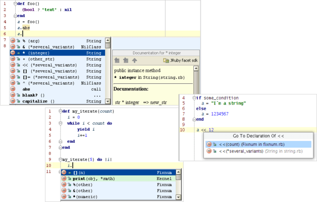Screen dimensions: 317x202
Task: Select print(obj, *smth) Kernel completion
Action: (119, 179)
